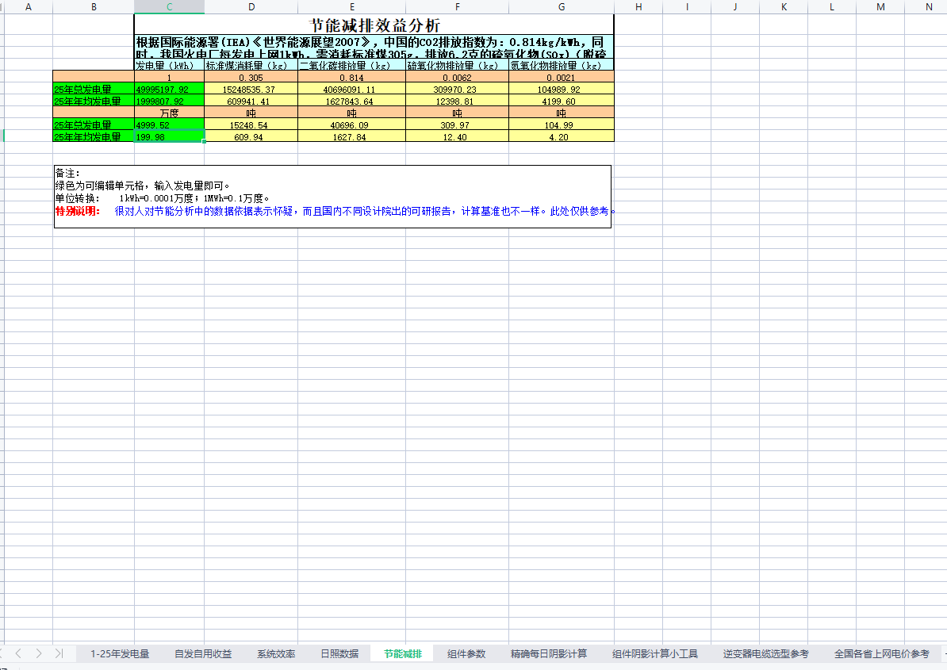The width and height of the screenshot is (947, 670).
Task: Switch to the 日照数据 sheet tab
Action: (x=339, y=653)
